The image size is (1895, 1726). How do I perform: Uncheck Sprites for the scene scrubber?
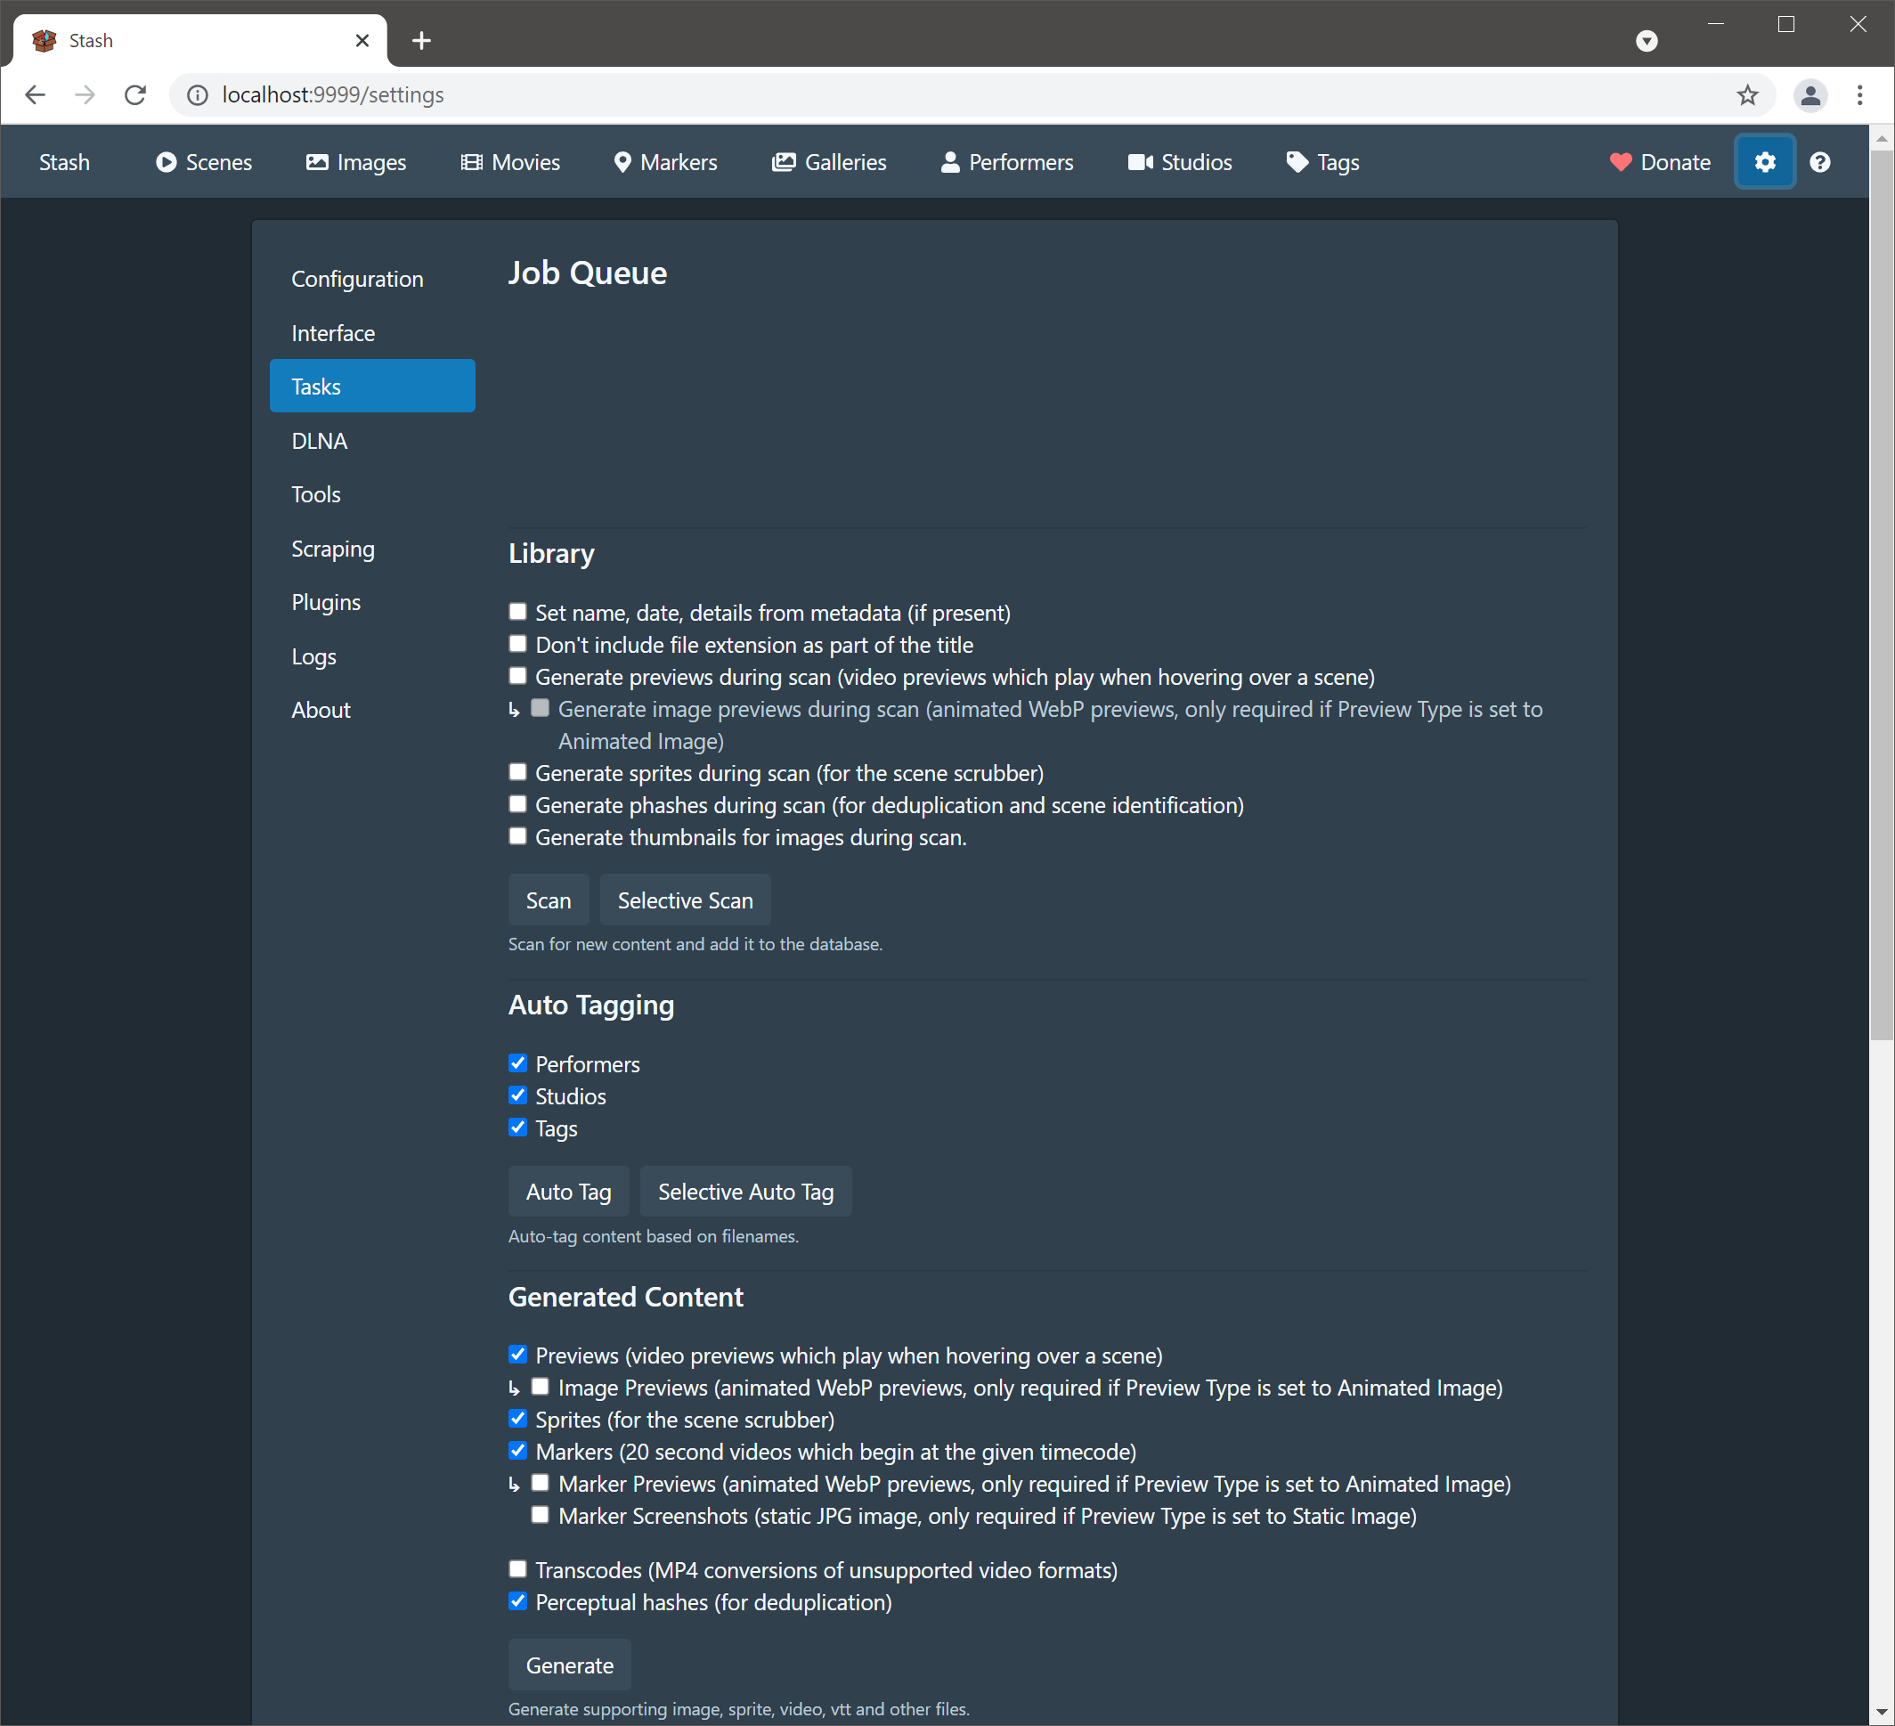tap(518, 1419)
